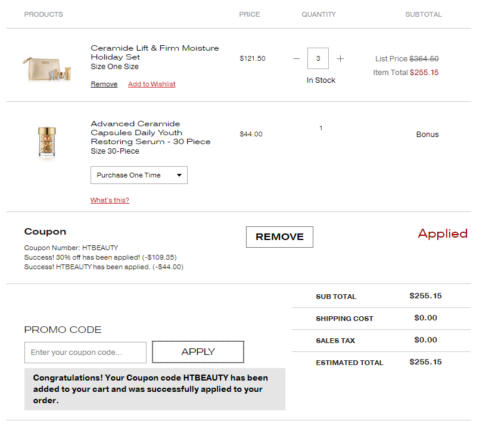Decrease quantity with the minus icon

296,59
